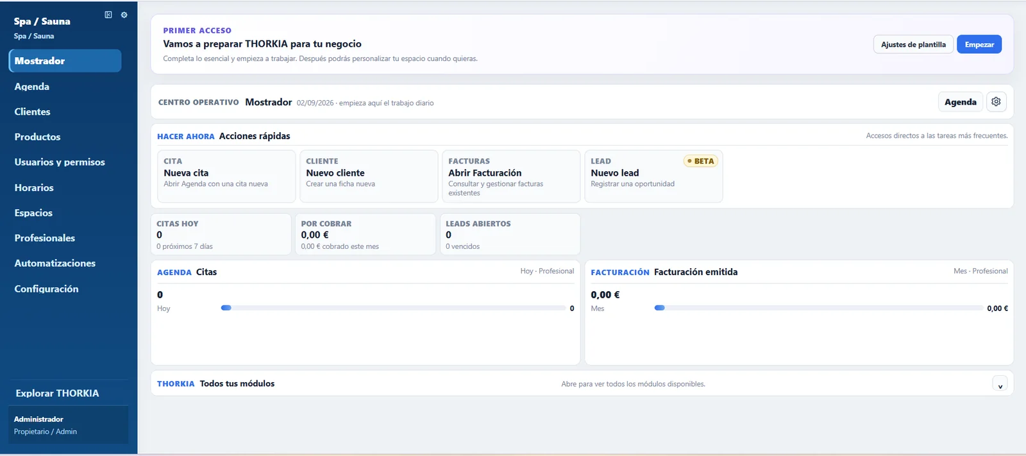Click the PRIMER ACCESO label
Screen dimensions: 1026x456
coord(197,30)
